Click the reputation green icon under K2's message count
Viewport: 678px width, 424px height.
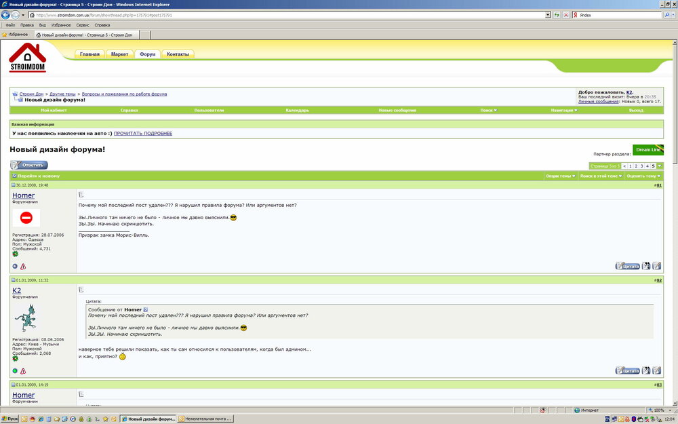click(x=15, y=359)
